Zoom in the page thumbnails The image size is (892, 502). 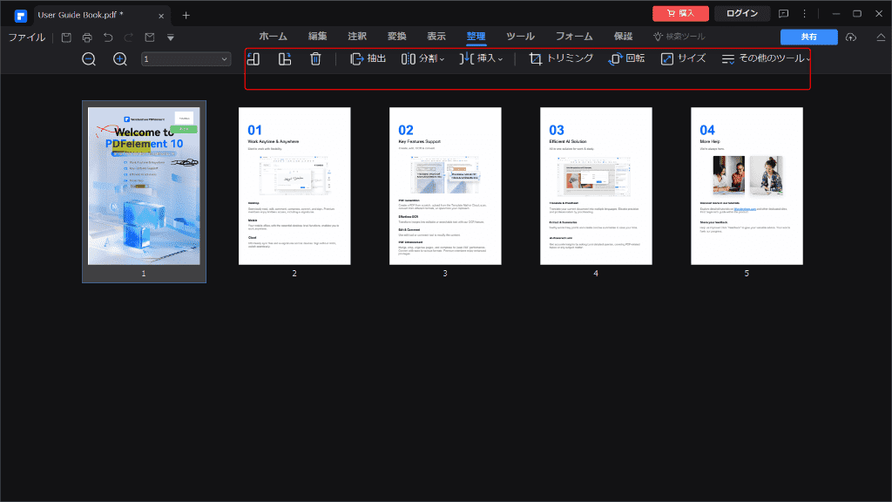[x=120, y=58]
